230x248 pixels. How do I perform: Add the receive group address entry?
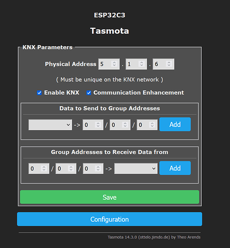175,168
